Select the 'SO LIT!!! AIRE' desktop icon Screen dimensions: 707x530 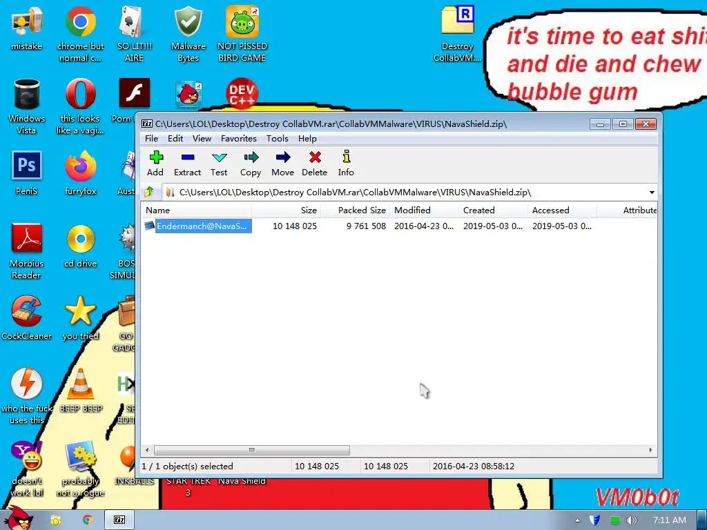[x=135, y=34]
